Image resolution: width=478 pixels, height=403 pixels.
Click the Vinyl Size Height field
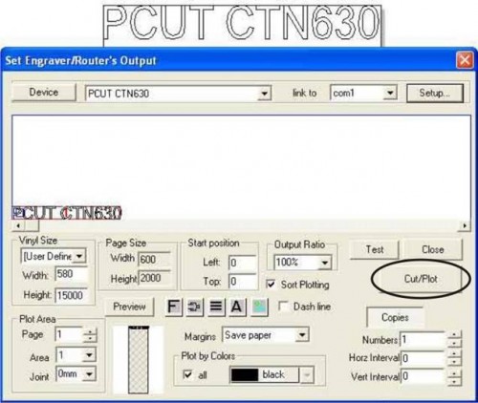pos(72,295)
